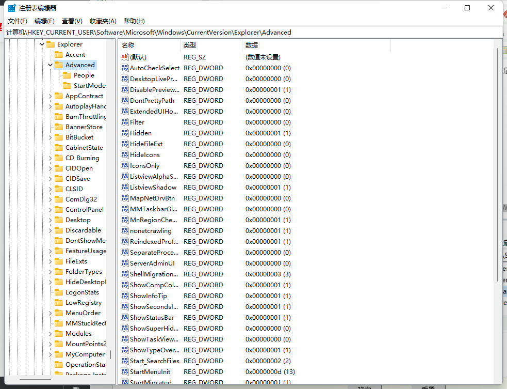The height and width of the screenshot is (389, 507).
Task: Click the CD Burning folder icon
Action: tap(59, 158)
